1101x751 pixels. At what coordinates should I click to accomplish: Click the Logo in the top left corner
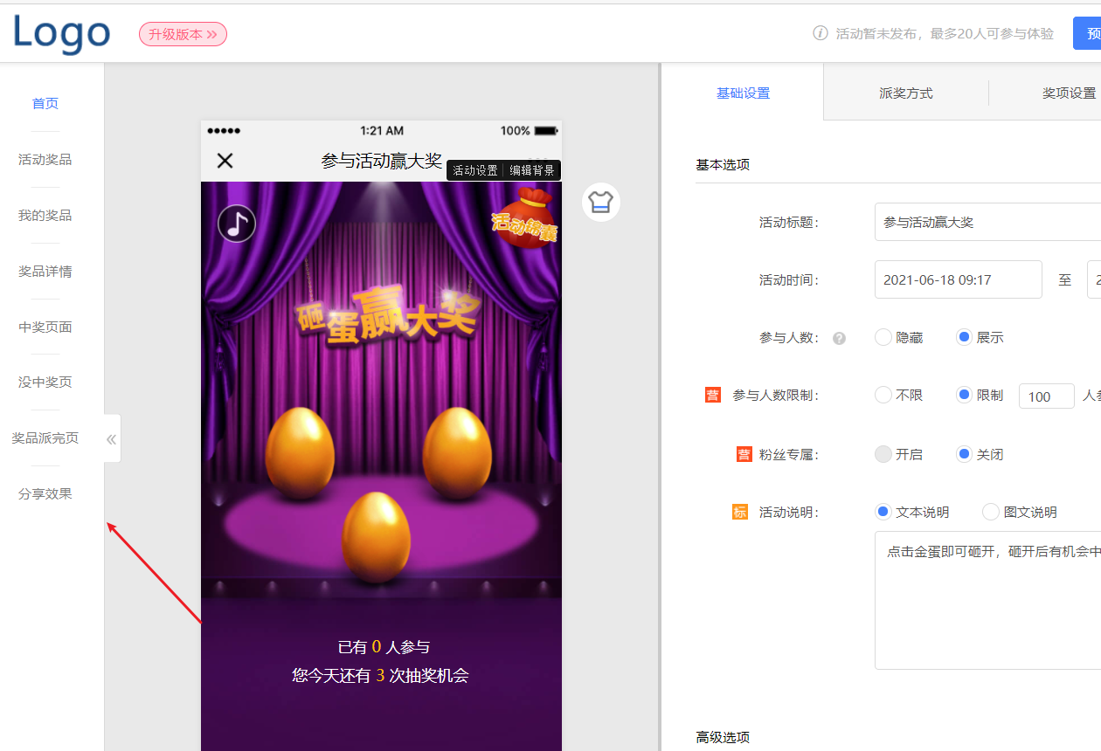pos(59,33)
